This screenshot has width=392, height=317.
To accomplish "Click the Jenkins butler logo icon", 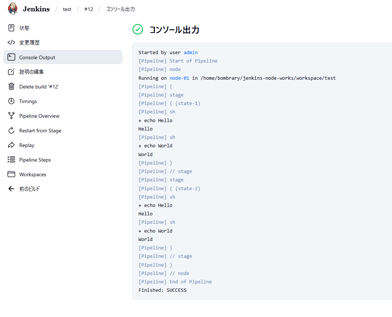I will (13, 9).
